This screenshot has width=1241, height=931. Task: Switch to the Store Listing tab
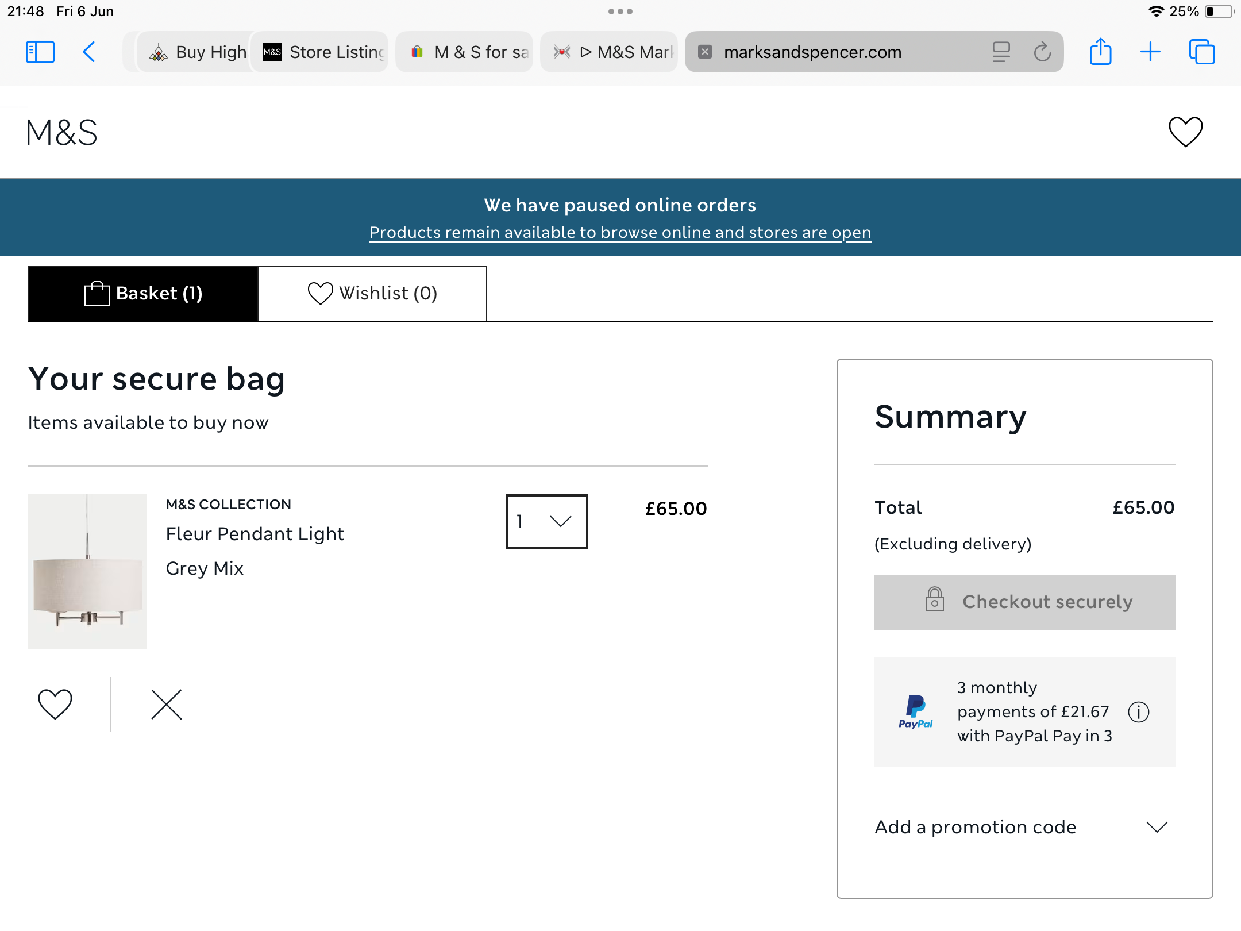coord(321,52)
